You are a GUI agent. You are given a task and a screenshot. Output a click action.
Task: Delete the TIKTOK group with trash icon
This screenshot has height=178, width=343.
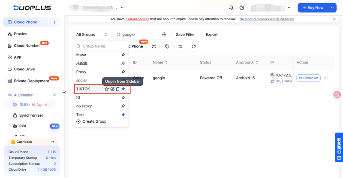click(x=117, y=89)
